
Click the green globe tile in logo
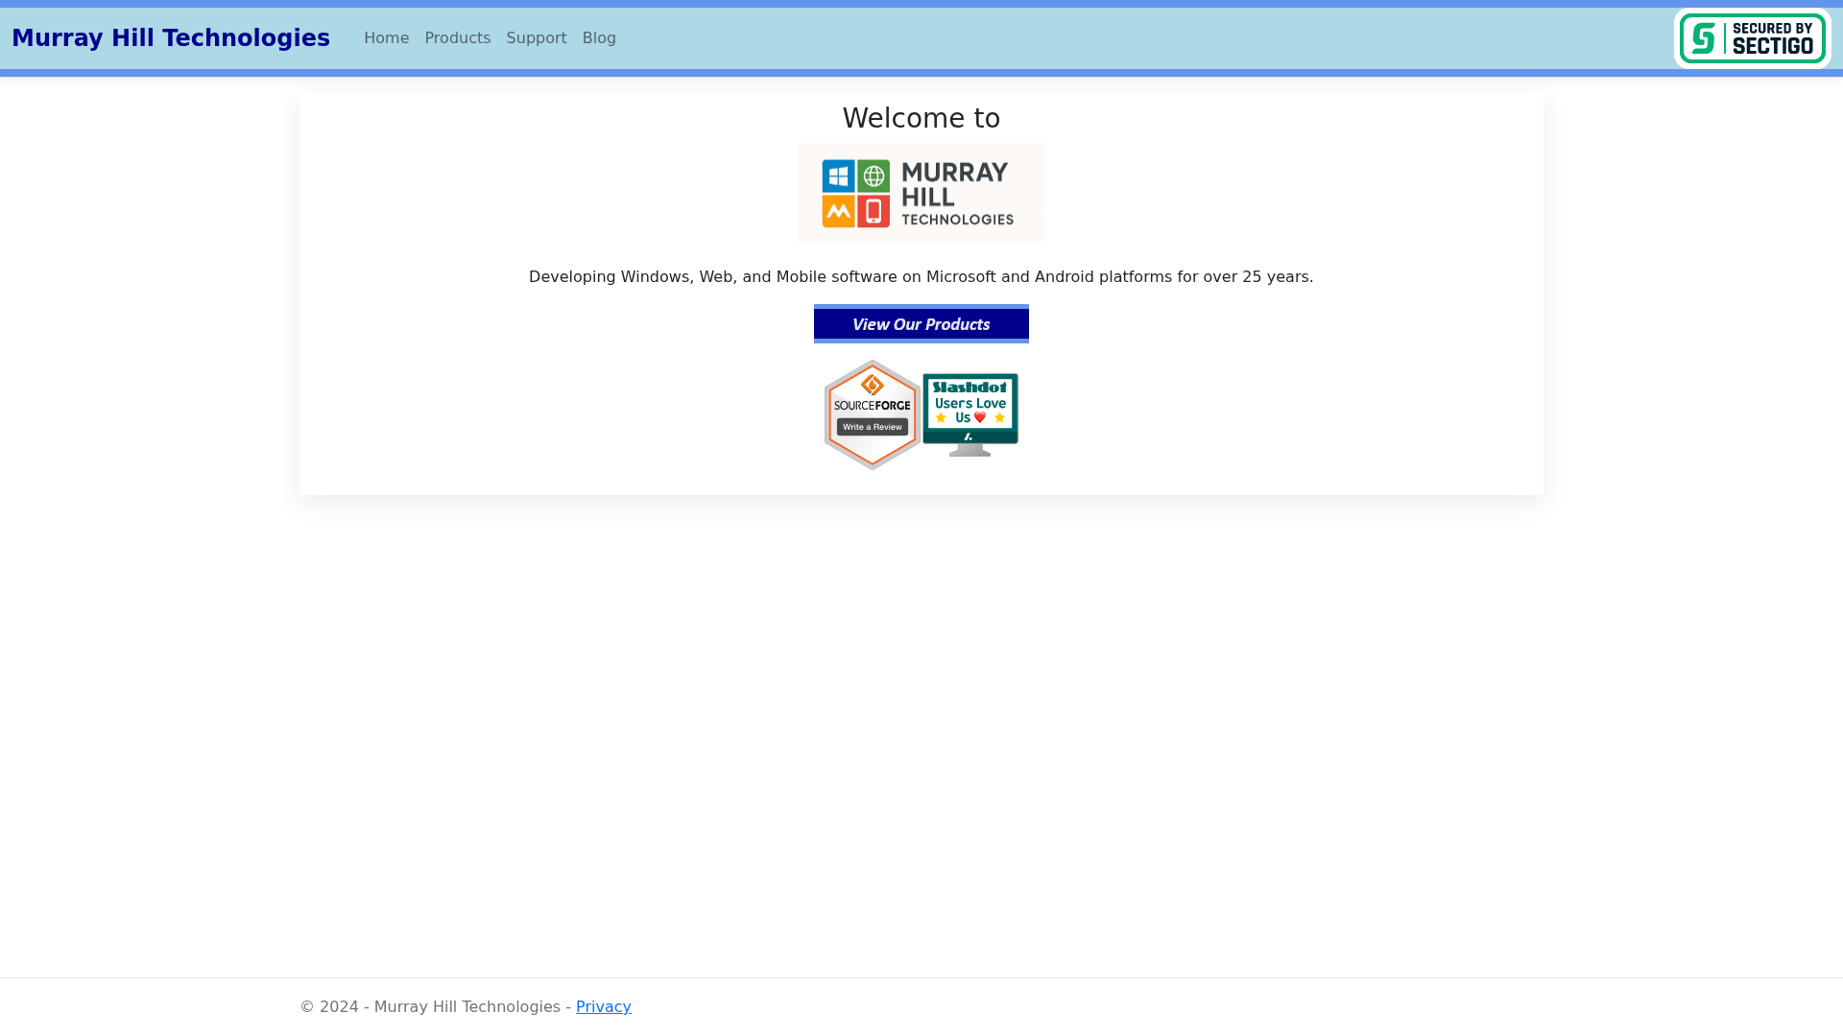tap(874, 177)
